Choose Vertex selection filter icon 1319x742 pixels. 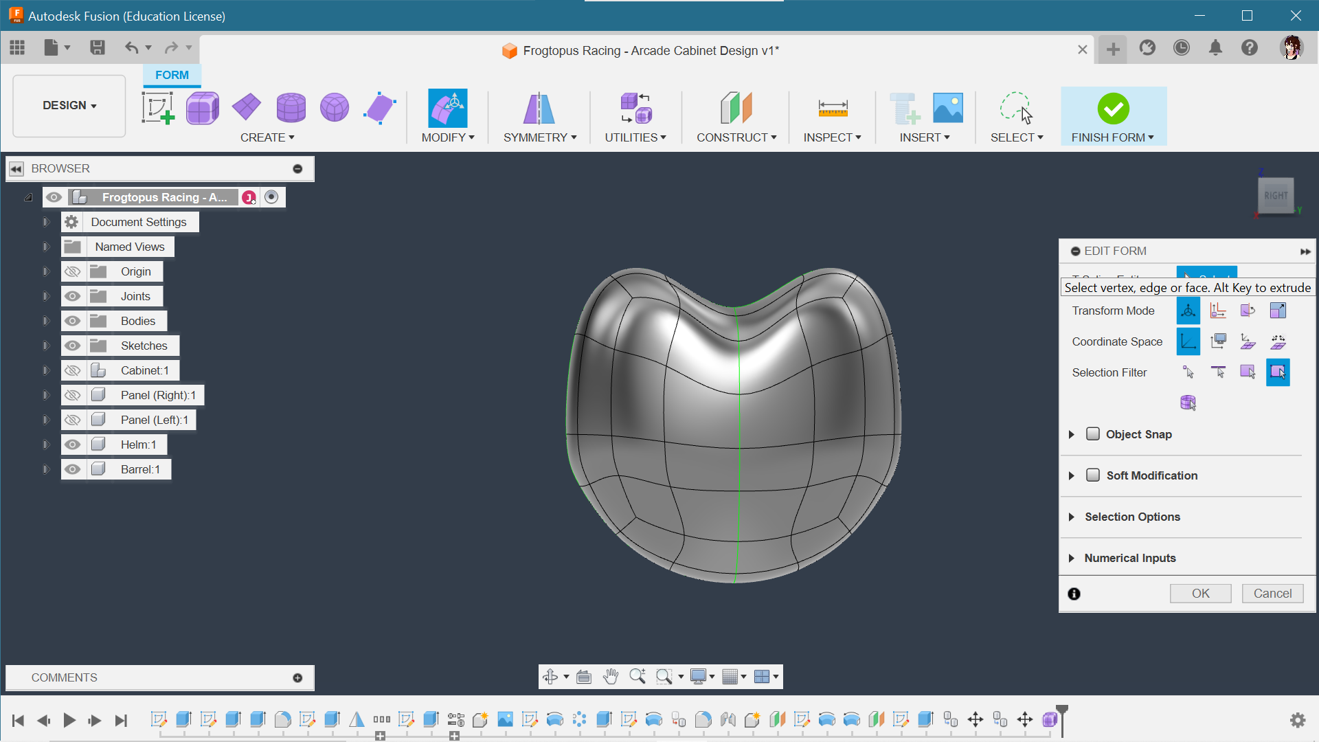(x=1188, y=372)
